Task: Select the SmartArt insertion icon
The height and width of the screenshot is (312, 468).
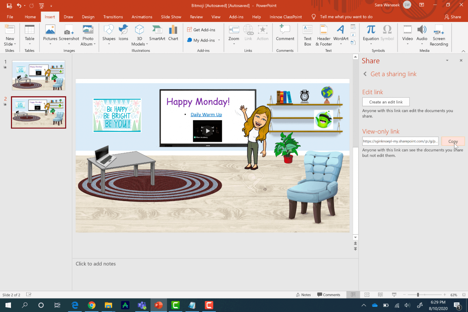Action: 157,34
